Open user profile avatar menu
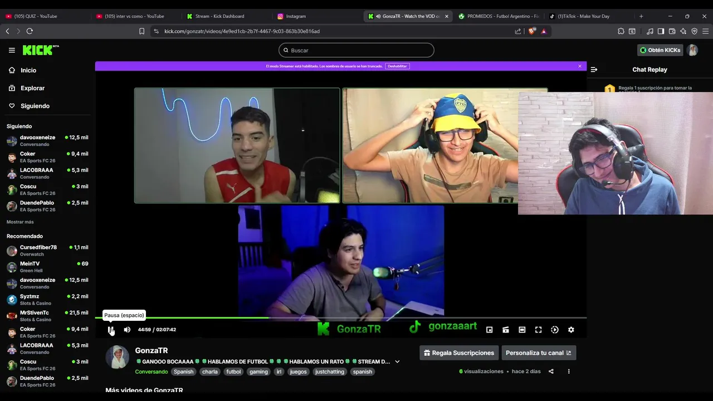 click(692, 50)
